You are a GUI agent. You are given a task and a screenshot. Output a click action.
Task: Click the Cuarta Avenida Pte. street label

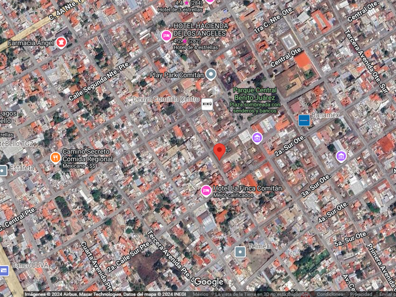tap(97, 266)
